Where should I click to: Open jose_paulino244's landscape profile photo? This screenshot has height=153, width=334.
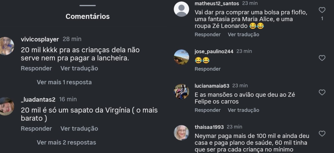tap(181, 57)
